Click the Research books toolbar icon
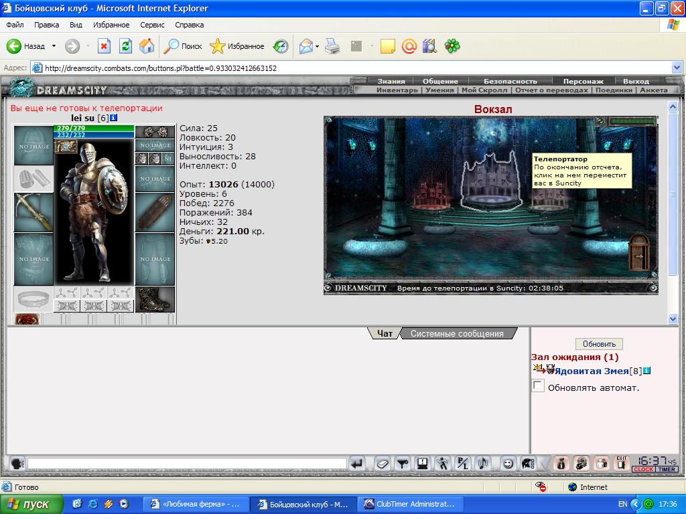 coord(429,46)
